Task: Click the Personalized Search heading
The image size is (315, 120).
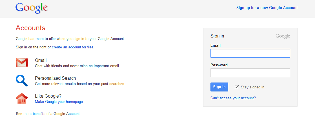Action: tap(55, 78)
